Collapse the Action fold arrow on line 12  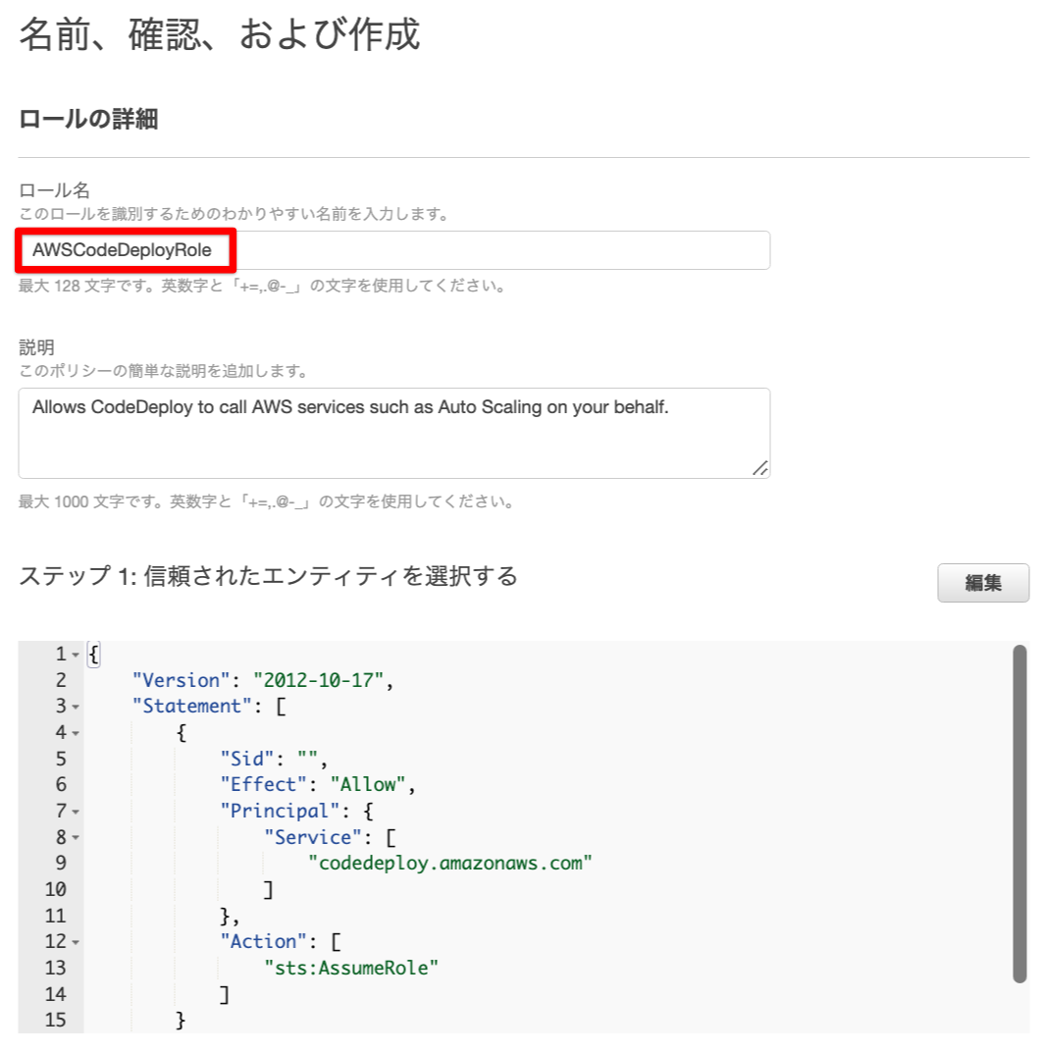click(76, 942)
